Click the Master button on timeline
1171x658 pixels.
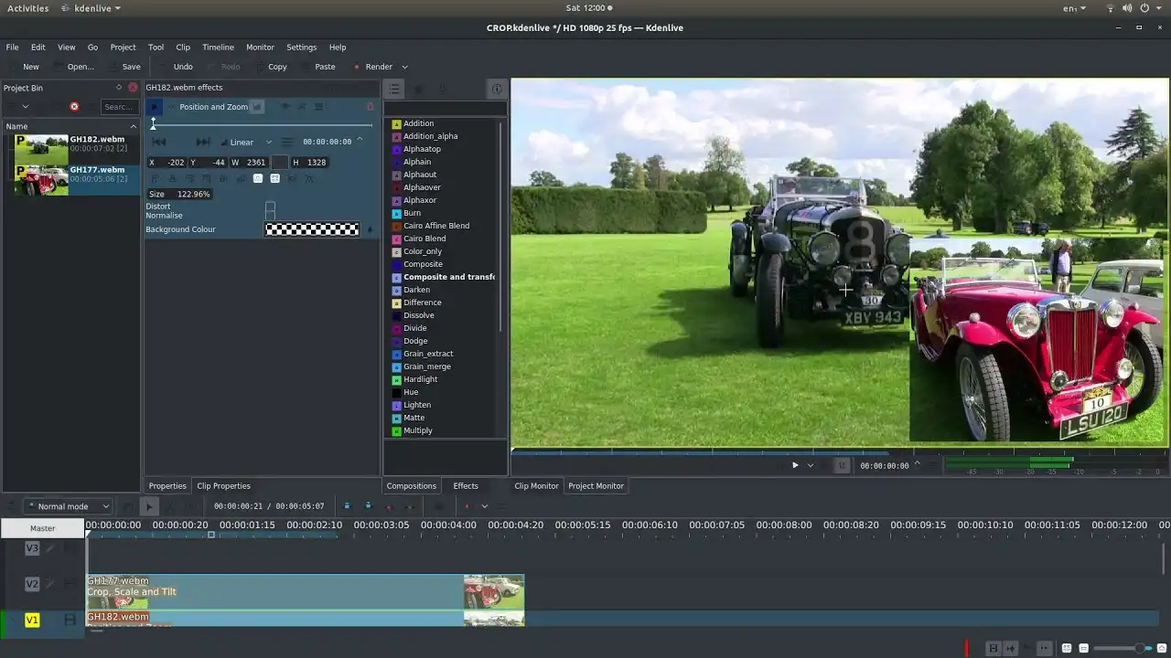pos(42,528)
